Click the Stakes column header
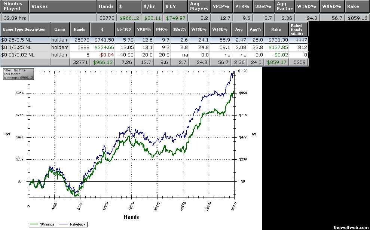370x230 pixels. point(62,6)
